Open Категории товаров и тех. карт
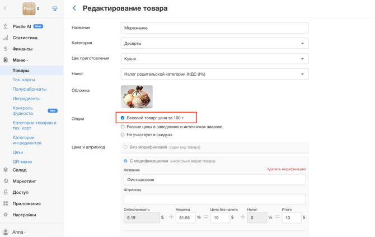The image size is (375, 237). [35, 126]
